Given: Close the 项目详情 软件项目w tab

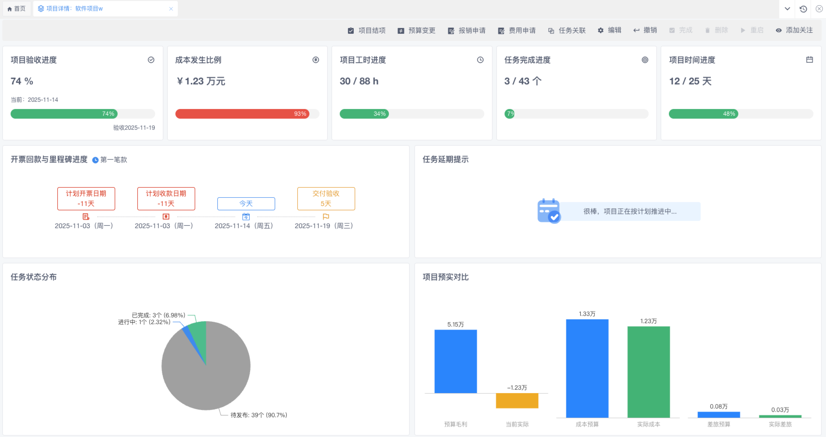Looking at the screenshot, I should click(x=171, y=9).
